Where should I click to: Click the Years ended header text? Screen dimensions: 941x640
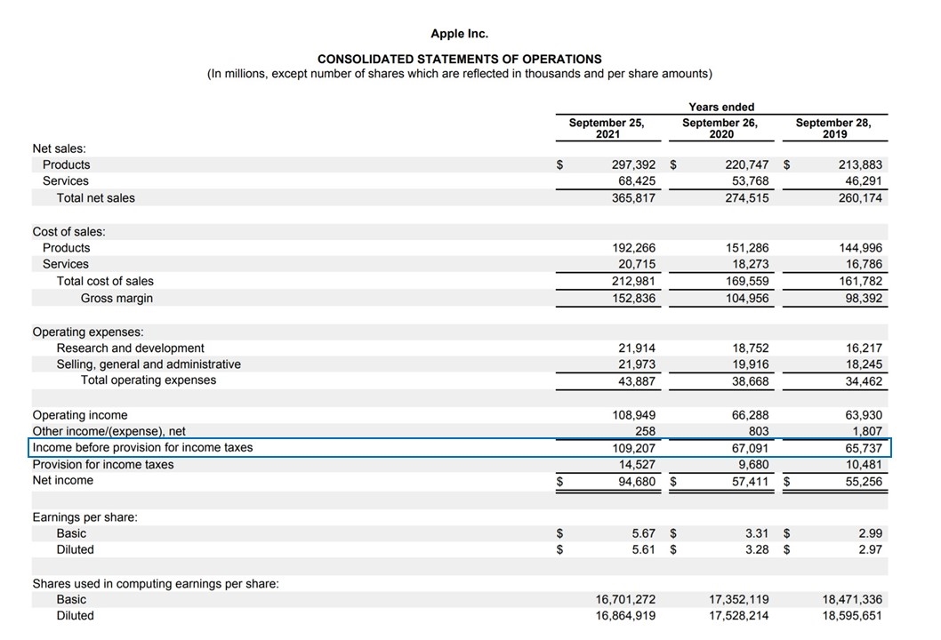(x=721, y=107)
